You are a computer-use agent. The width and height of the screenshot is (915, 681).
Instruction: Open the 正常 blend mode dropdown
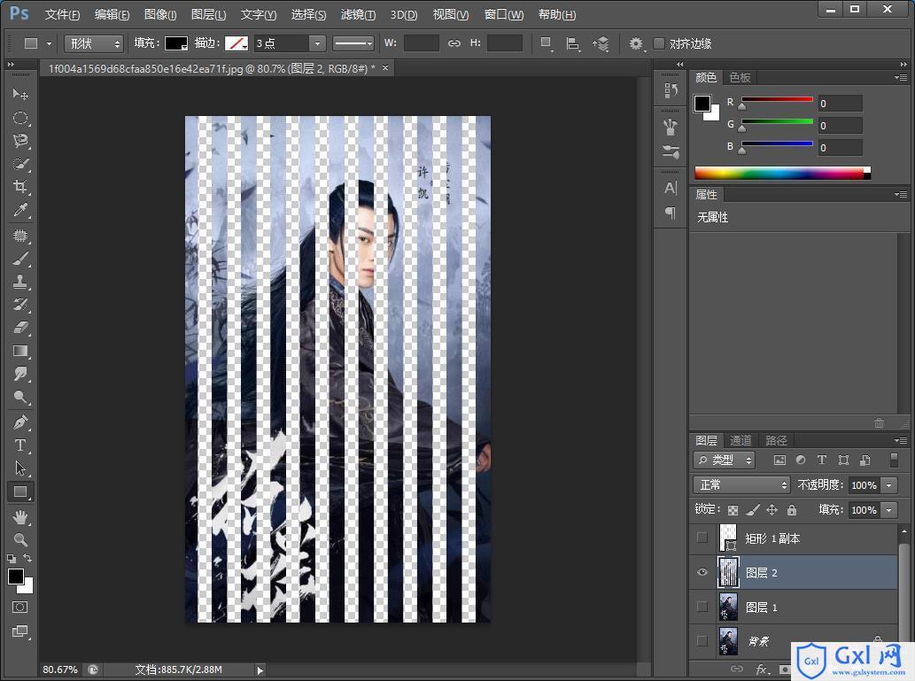tap(741, 485)
